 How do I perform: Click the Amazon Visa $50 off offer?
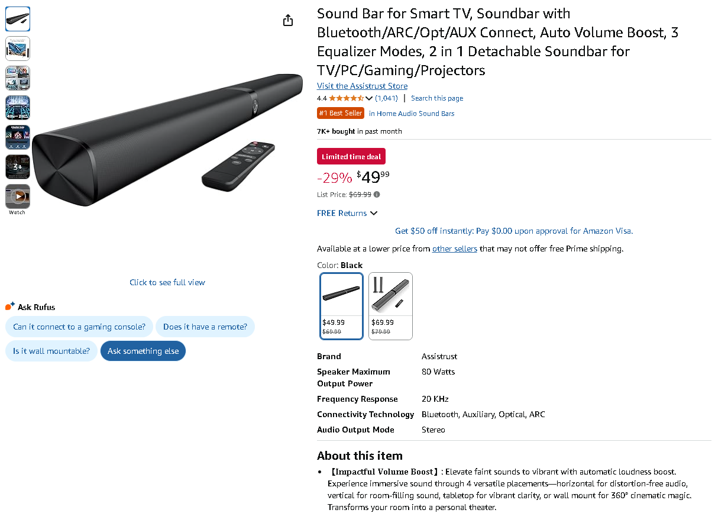pyautogui.click(x=513, y=231)
